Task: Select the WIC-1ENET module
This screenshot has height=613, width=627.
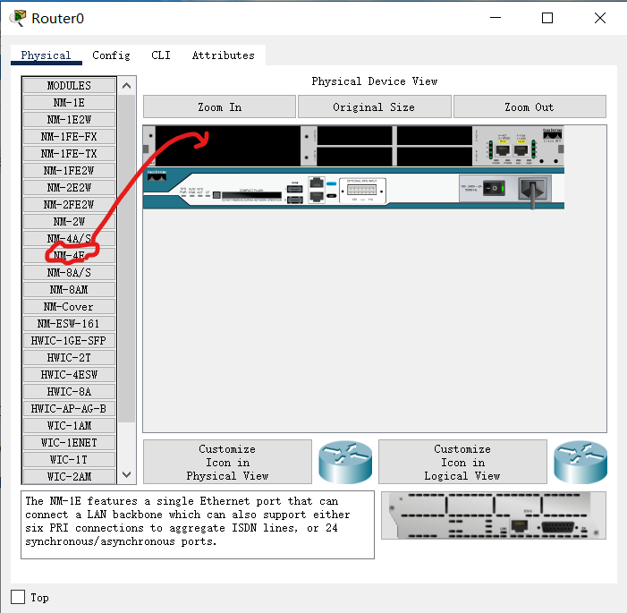Action: (69, 443)
